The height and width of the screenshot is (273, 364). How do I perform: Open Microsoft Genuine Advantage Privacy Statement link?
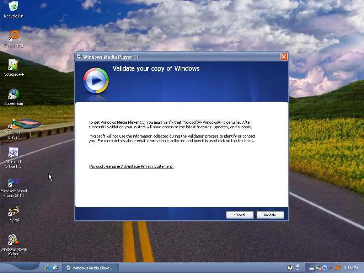(132, 166)
